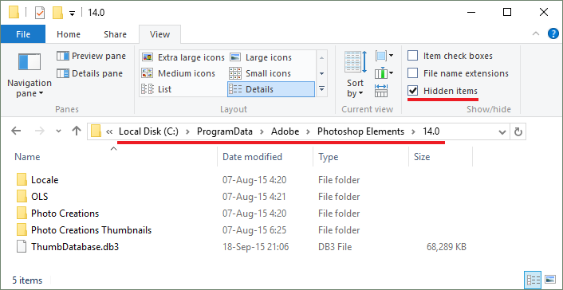Viewport: 563px width, 290px height.
Task: Click the Properties icon in title bar
Action: tap(40, 14)
